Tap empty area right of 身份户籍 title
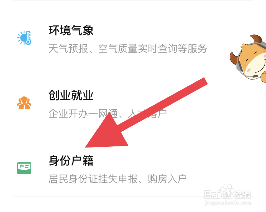 click(x=170, y=161)
